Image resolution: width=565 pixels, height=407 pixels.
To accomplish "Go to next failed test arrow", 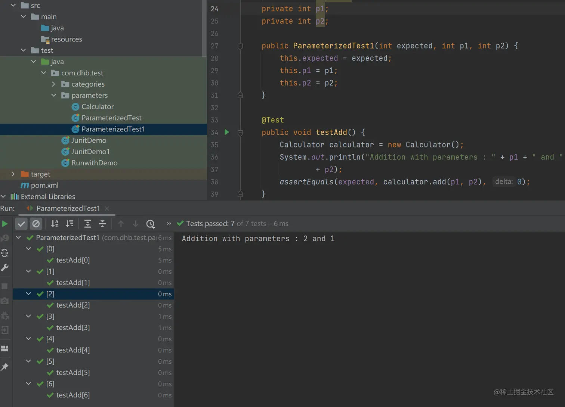I will click(x=136, y=224).
